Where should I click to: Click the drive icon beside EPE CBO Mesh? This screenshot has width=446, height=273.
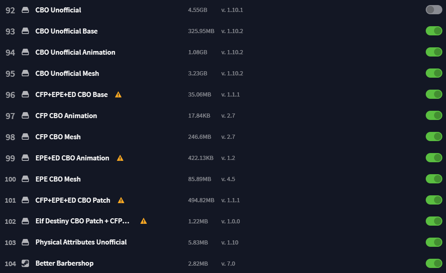click(25, 179)
